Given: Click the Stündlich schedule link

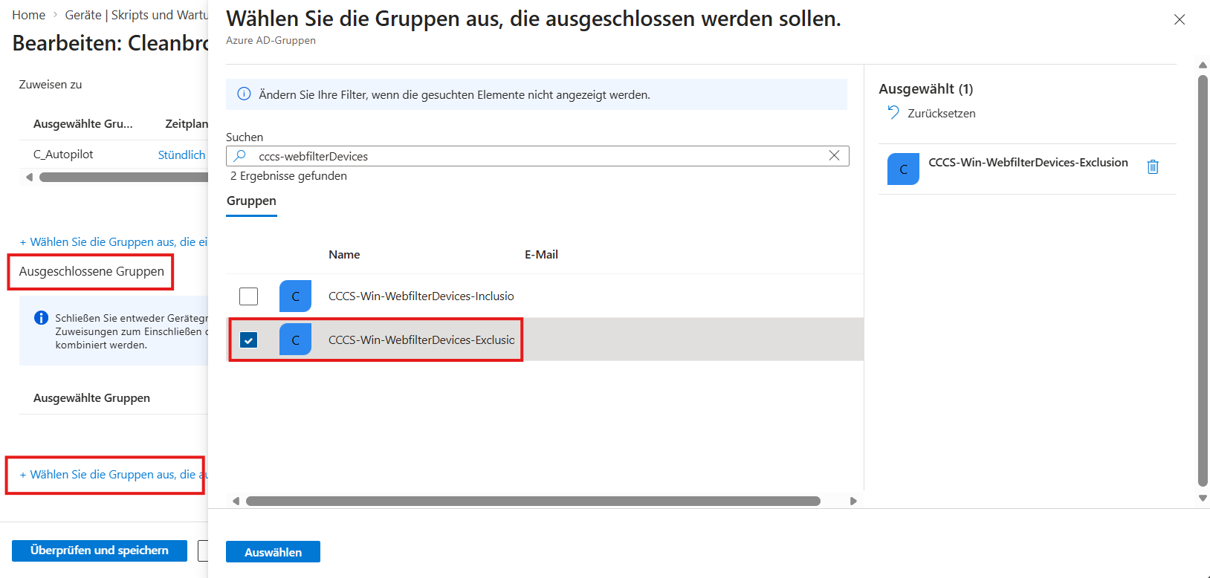Looking at the screenshot, I should (181, 155).
